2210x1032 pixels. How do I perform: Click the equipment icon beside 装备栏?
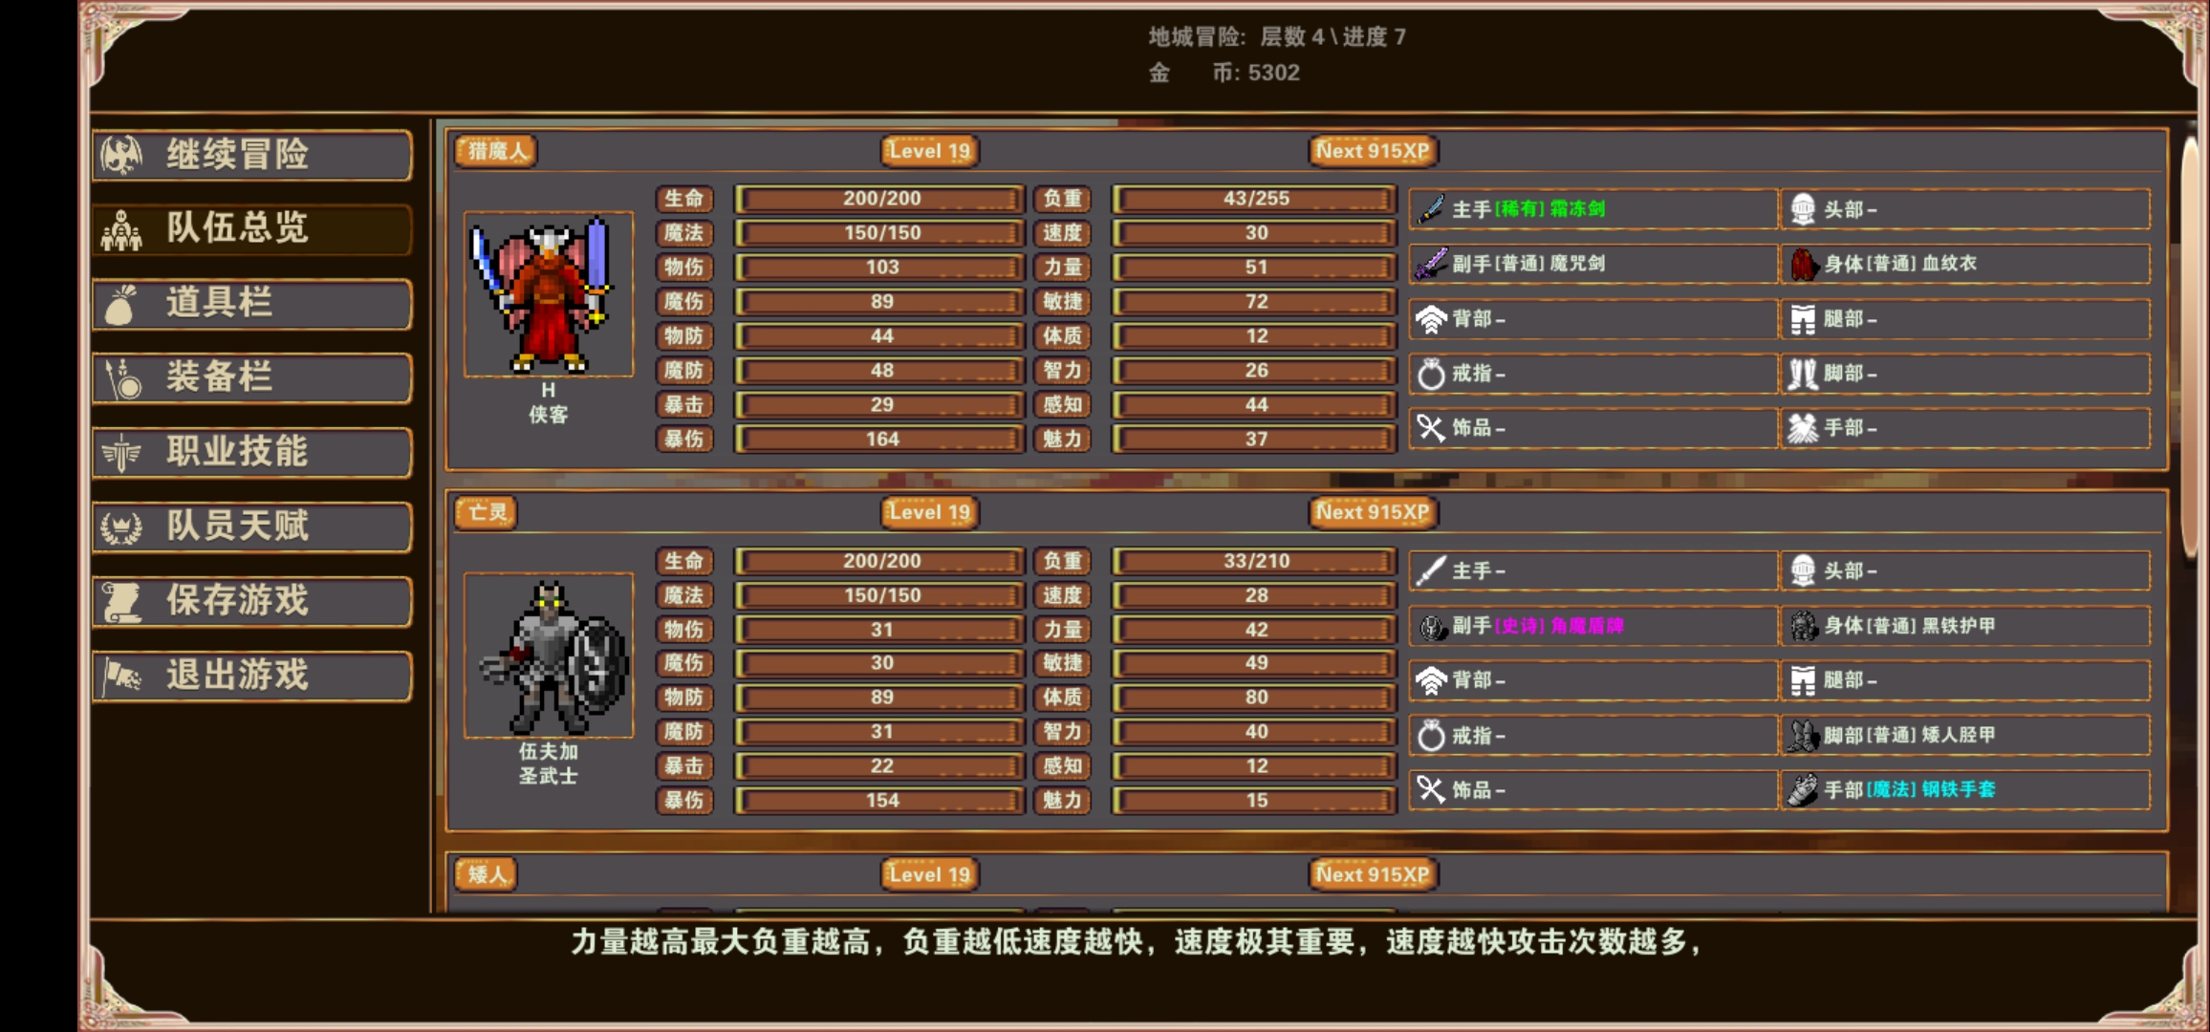point(122,378)
